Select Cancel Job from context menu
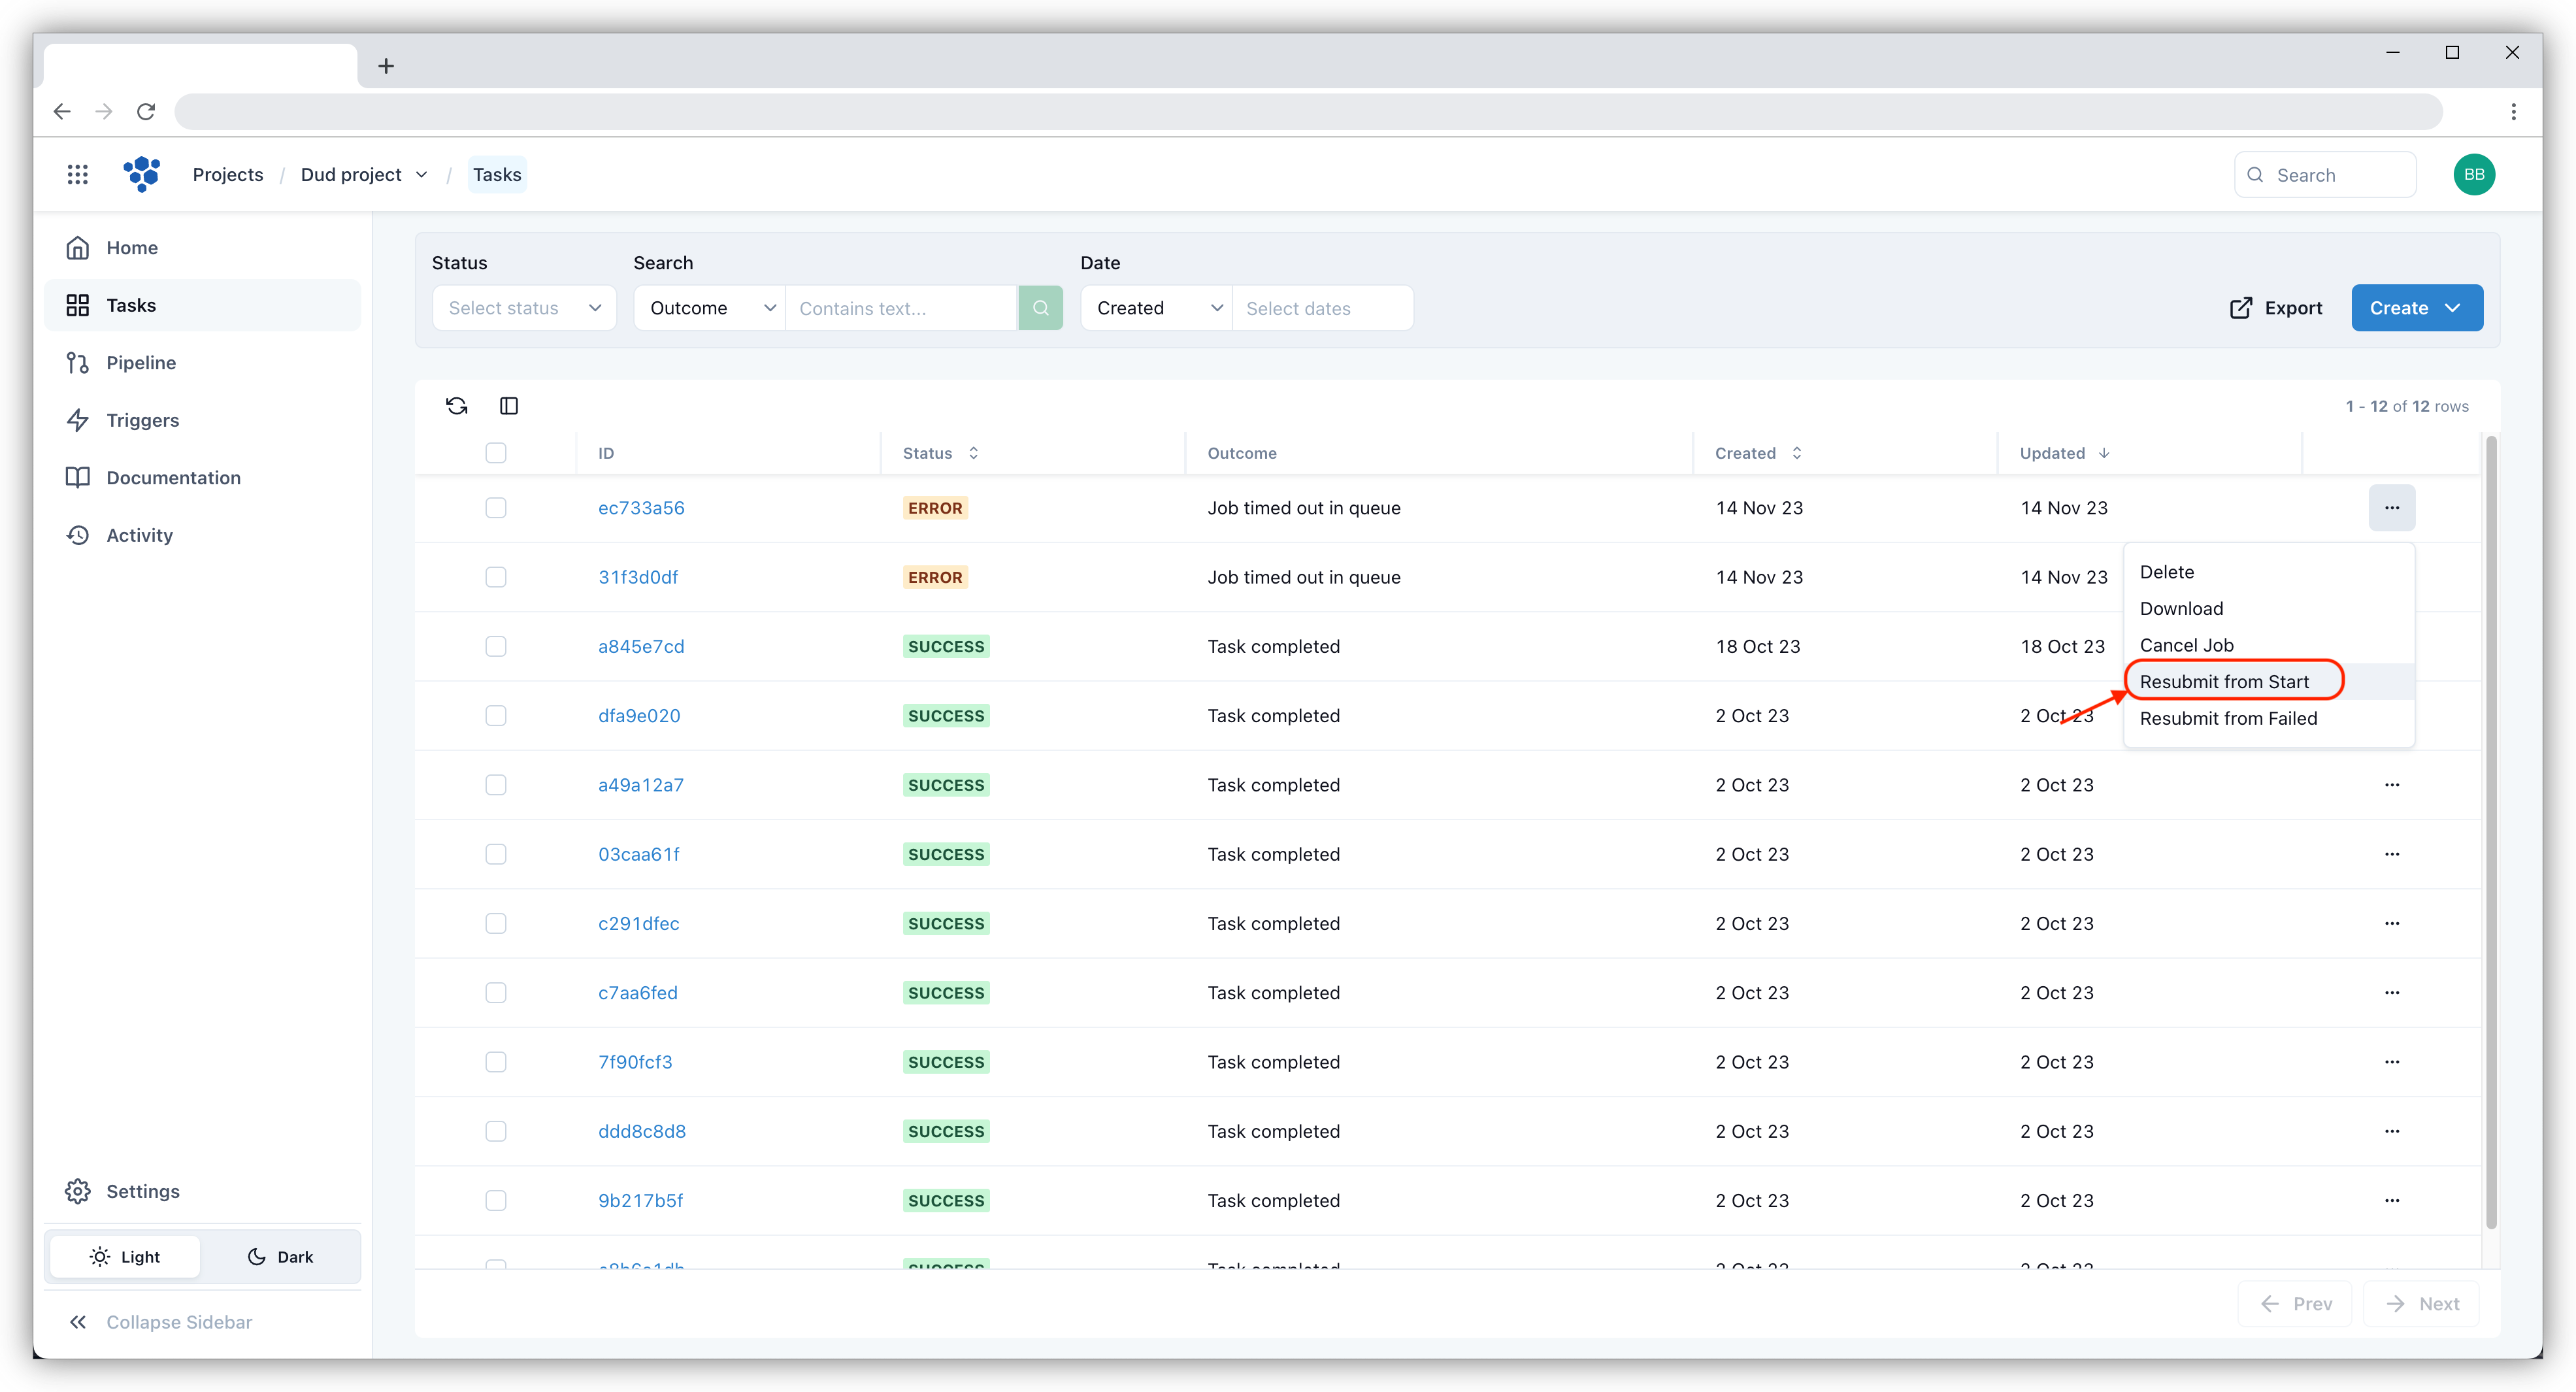 [2186, 645]
